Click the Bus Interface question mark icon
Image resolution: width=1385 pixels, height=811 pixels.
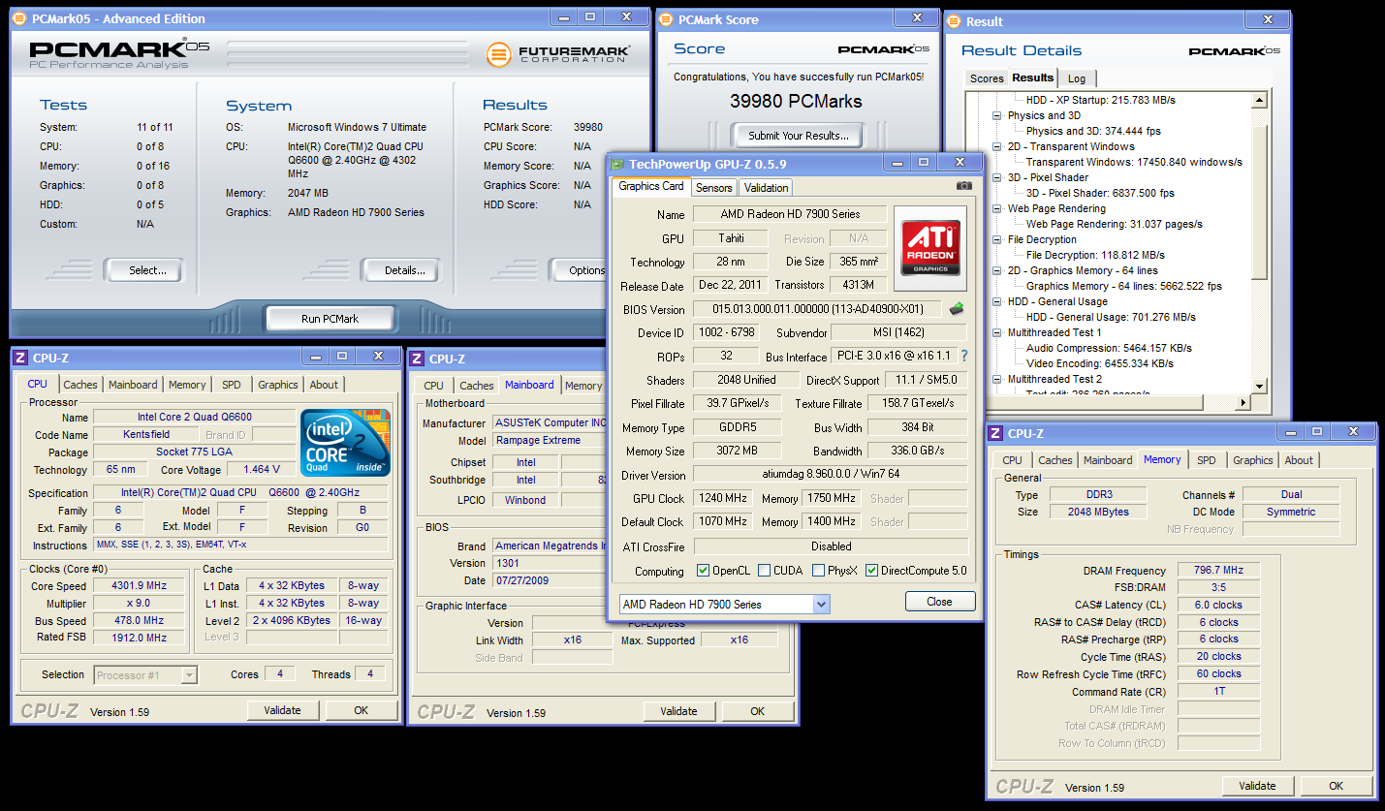963,357
